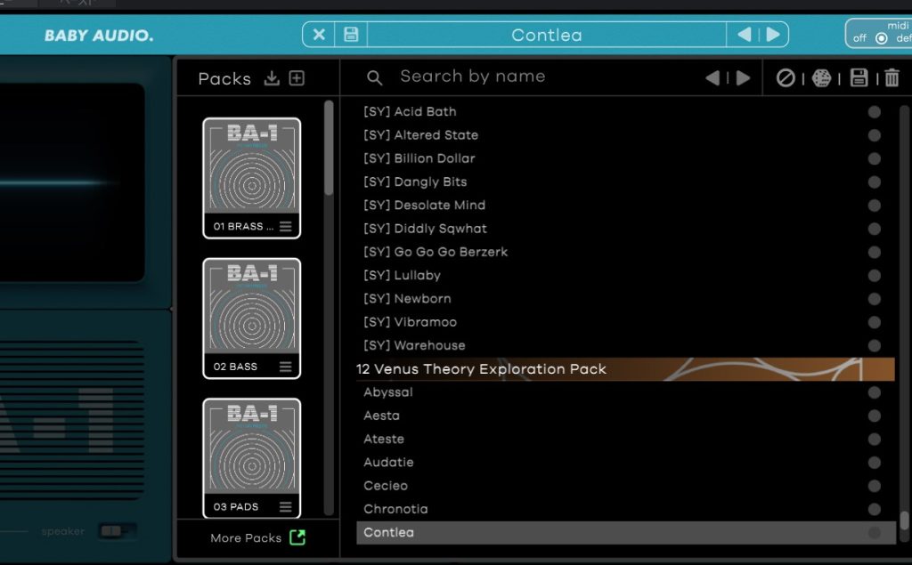Open the 03 PADS pack menu icon
The width and height of the screenshot is (912, 565).
285,507
